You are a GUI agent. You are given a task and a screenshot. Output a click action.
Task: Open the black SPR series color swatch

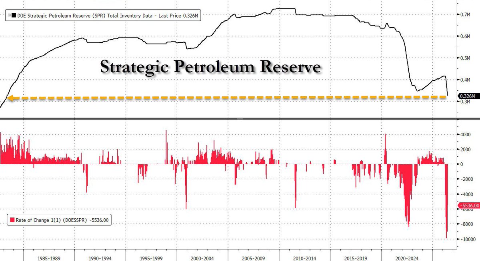[14, 16]
